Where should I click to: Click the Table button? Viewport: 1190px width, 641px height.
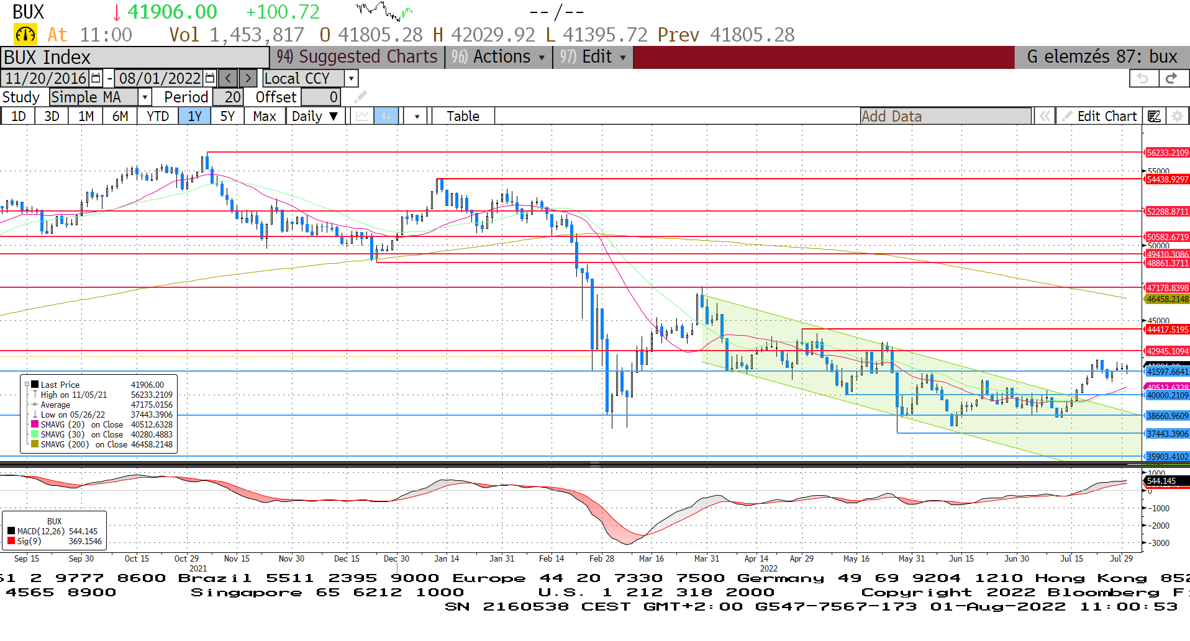click(x=463, y=116)
